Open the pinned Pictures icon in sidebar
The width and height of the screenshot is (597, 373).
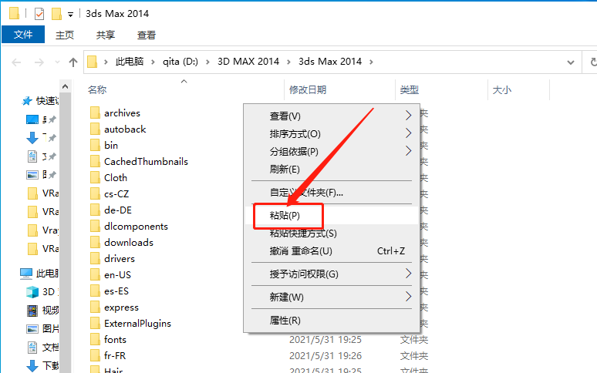(32, 175)
